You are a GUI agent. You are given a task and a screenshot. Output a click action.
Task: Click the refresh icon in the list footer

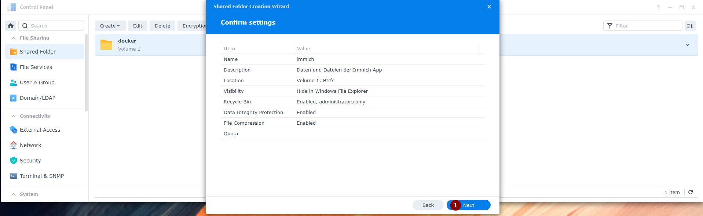coord(691,192)
